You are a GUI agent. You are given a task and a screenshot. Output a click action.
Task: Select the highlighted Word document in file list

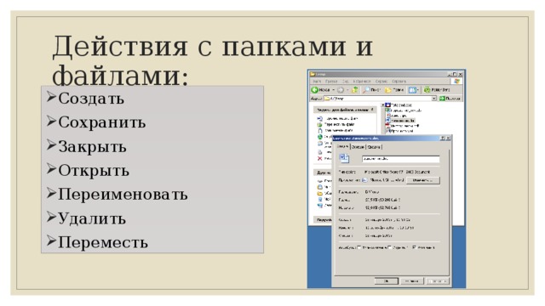click(x=400, y=121)
